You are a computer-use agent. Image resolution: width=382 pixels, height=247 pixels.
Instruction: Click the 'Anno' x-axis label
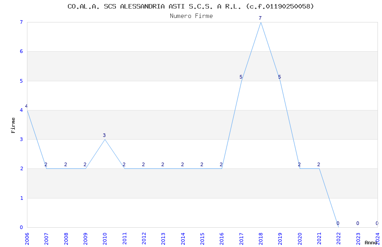point(371,243)
